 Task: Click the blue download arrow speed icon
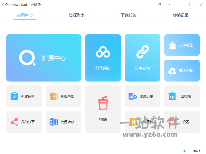coord(184,151)
